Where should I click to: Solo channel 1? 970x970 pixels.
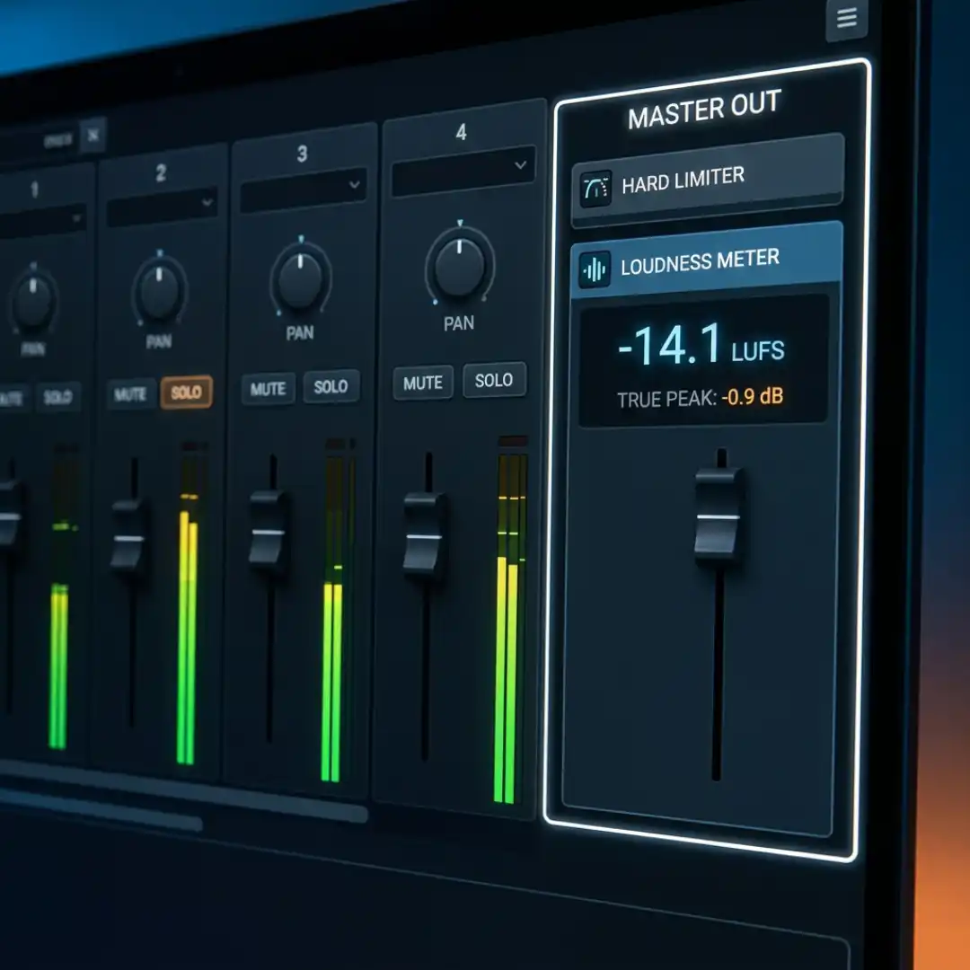pyautogui.click(x=57, y=397)
